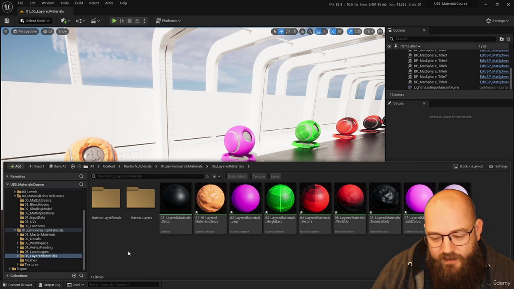The image size is (514, 289).
Task: Click the Eject icon in the play toolbar
Action: [137, 21]
